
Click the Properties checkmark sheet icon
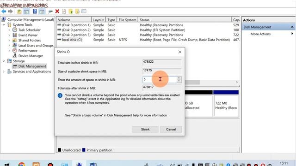64,11
